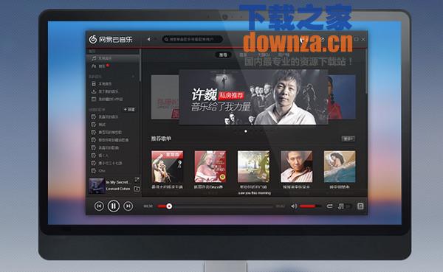The image size is (443, 272).
Task: Skip to the previous track
Action: (99, 206)
